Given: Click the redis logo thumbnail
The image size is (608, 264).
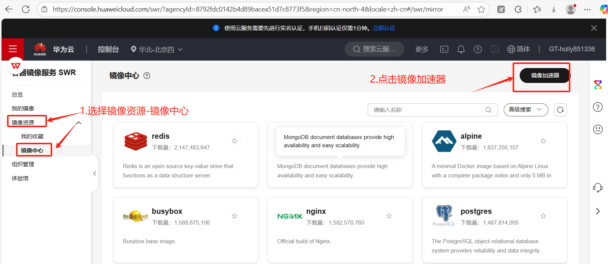Looking at the screenshot, I should [136, 141].
